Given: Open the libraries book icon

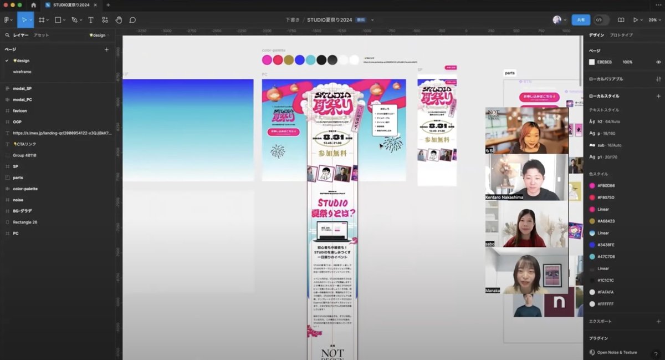Looking at the screenshot, I should point(621,20).
